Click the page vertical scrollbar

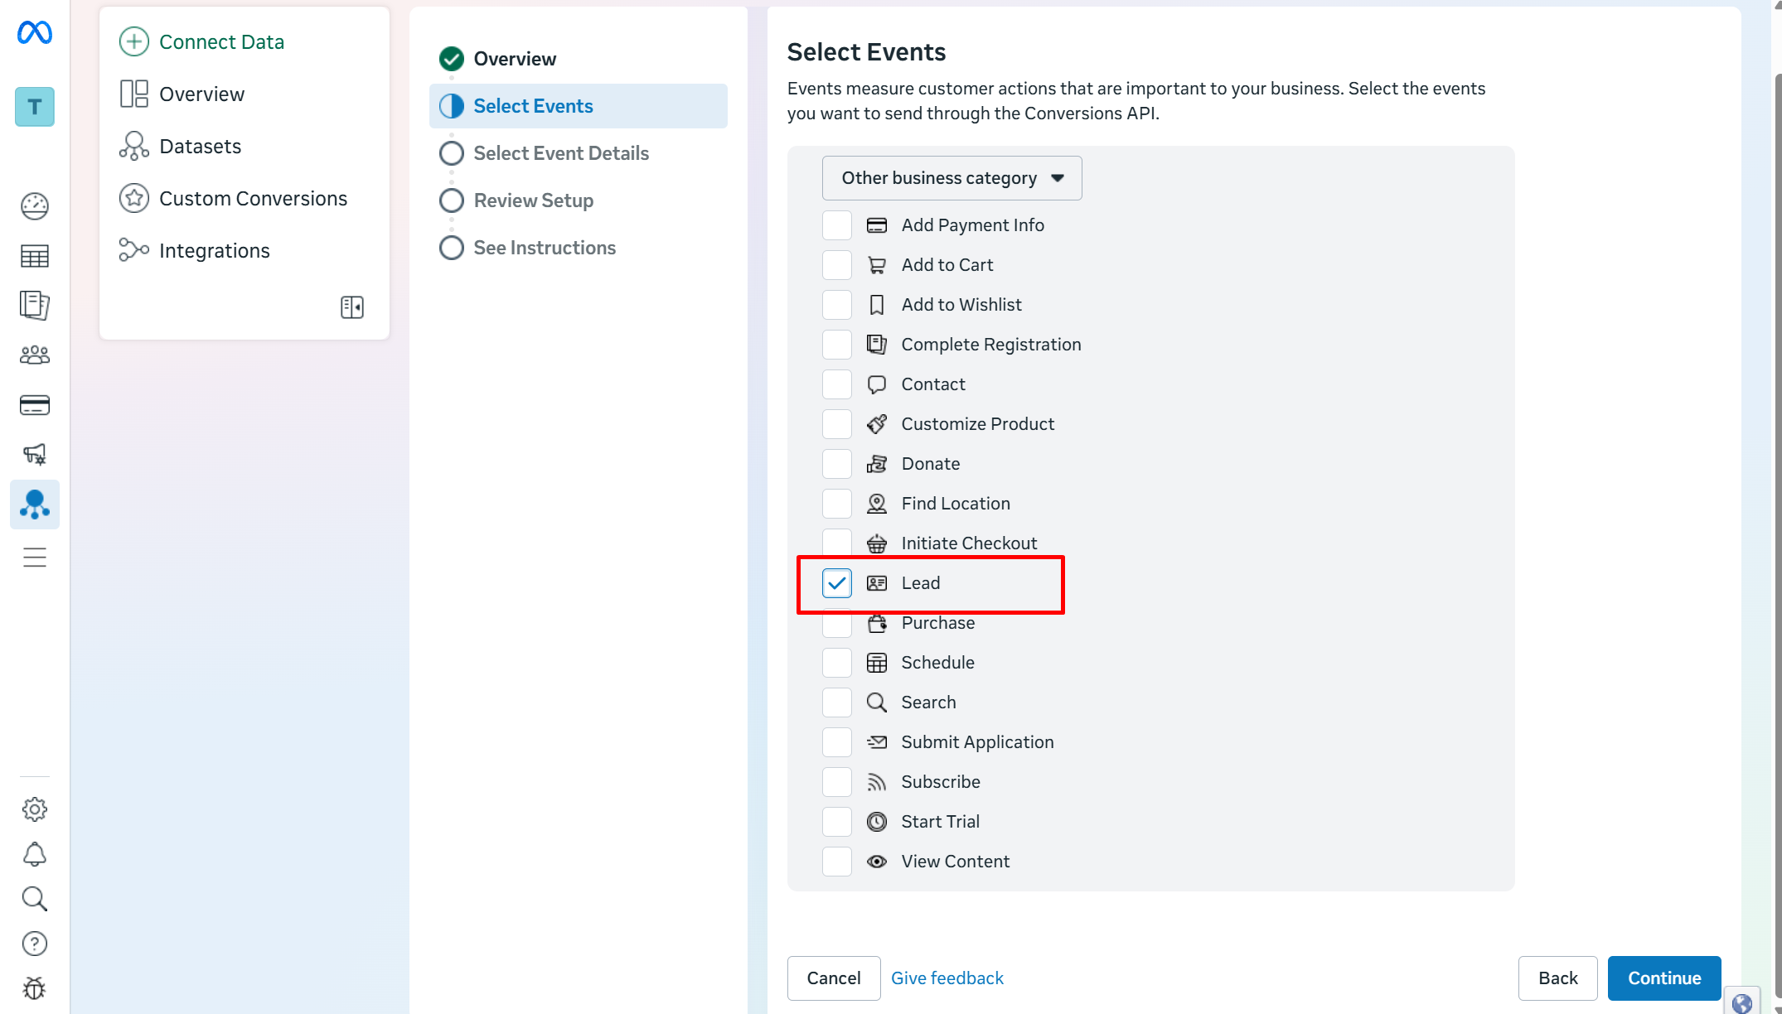[1777, 497]
